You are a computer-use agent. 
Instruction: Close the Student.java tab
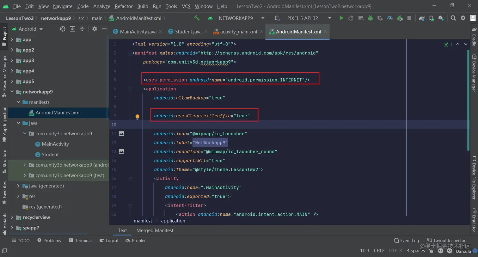pyautogui.click(x=206, y=31)
